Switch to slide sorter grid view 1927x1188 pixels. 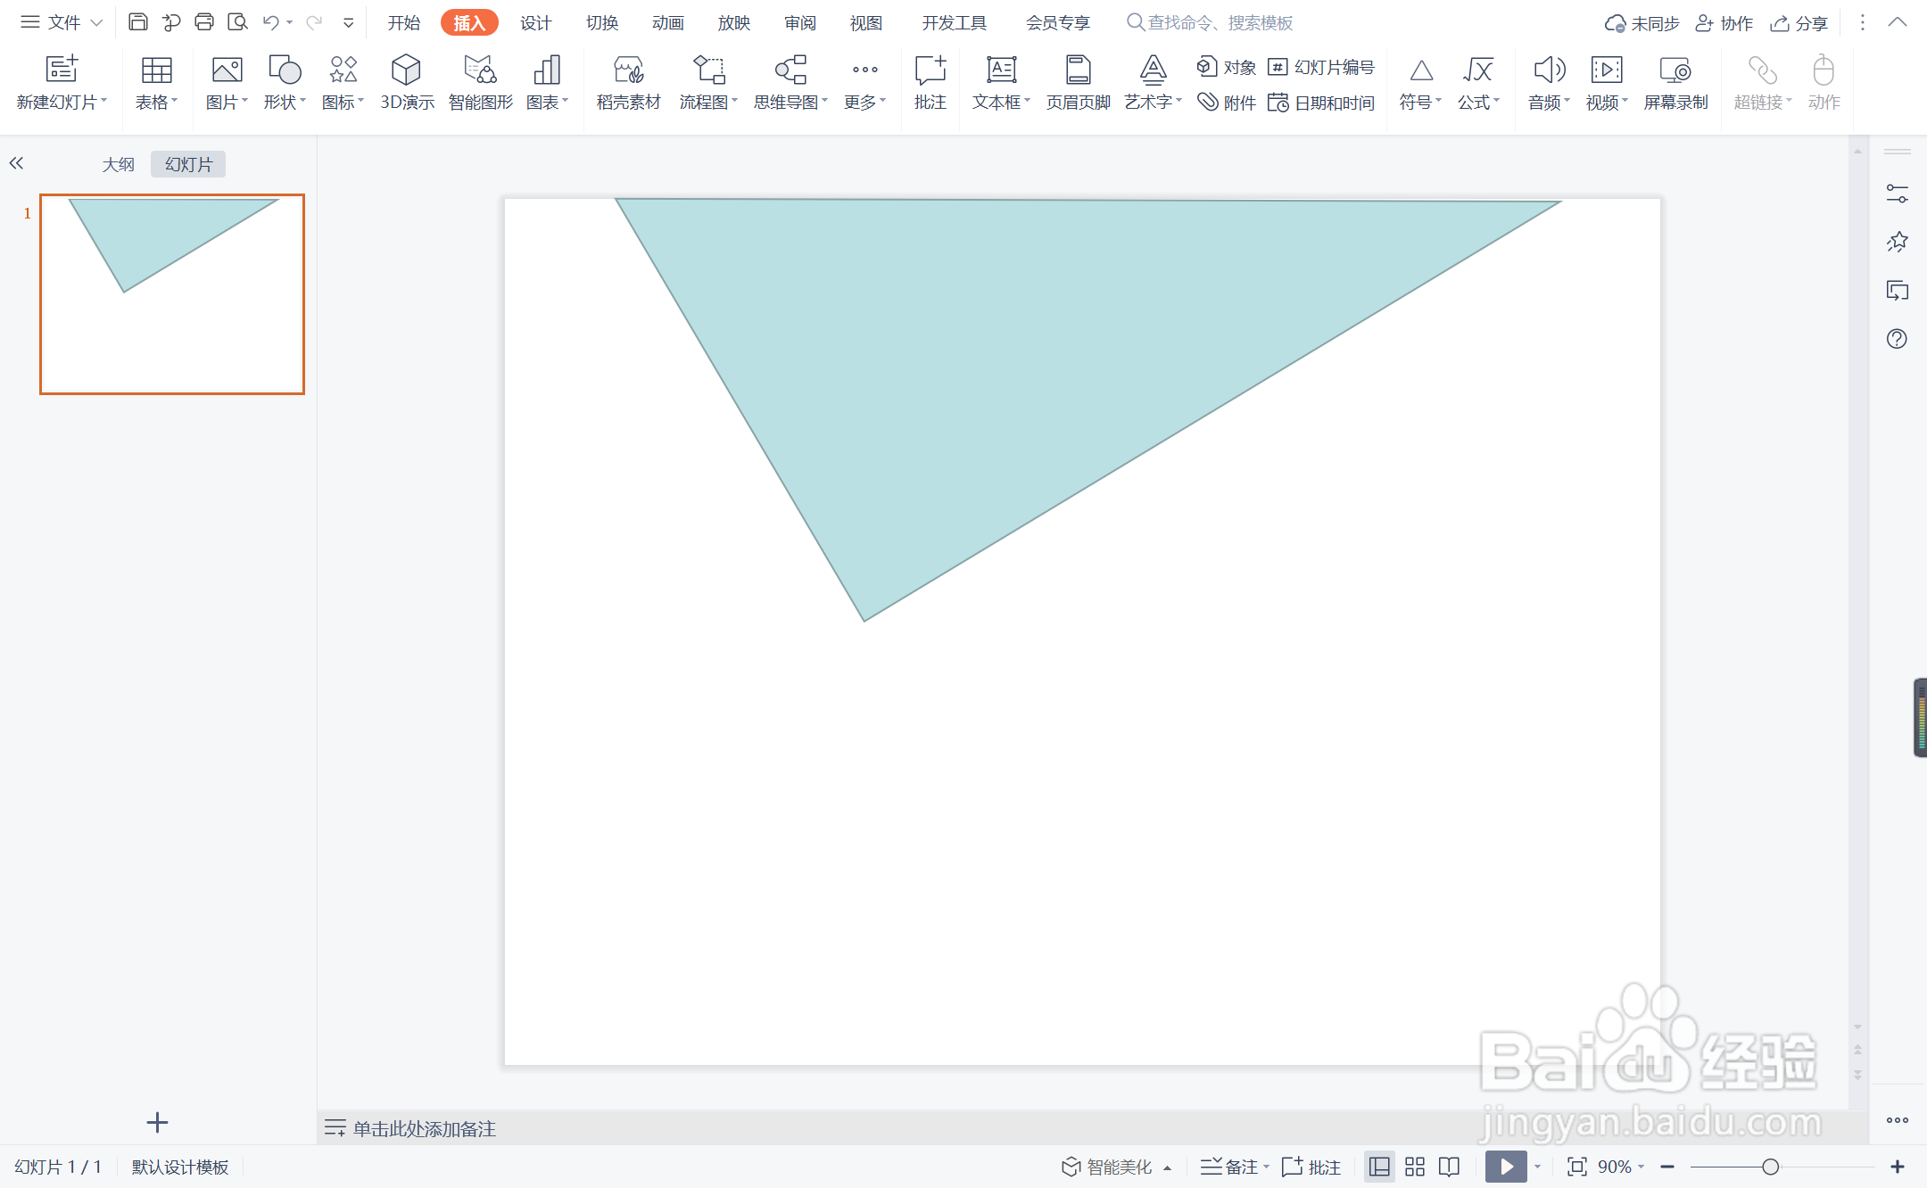(1415, 1167)
